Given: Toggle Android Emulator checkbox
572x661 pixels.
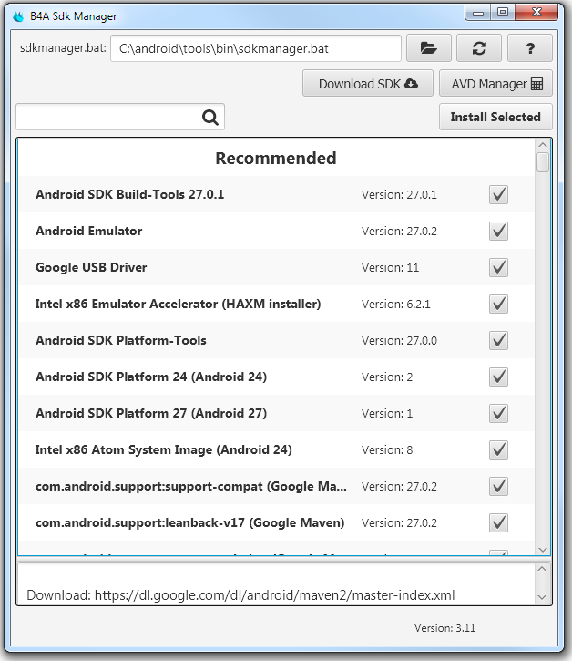Looking at the screenshot, I should (499, 231).
